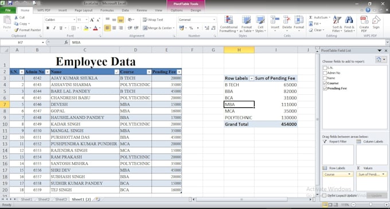
Task: Open Sum of Pending Fee value field
Action: (372, 175)
